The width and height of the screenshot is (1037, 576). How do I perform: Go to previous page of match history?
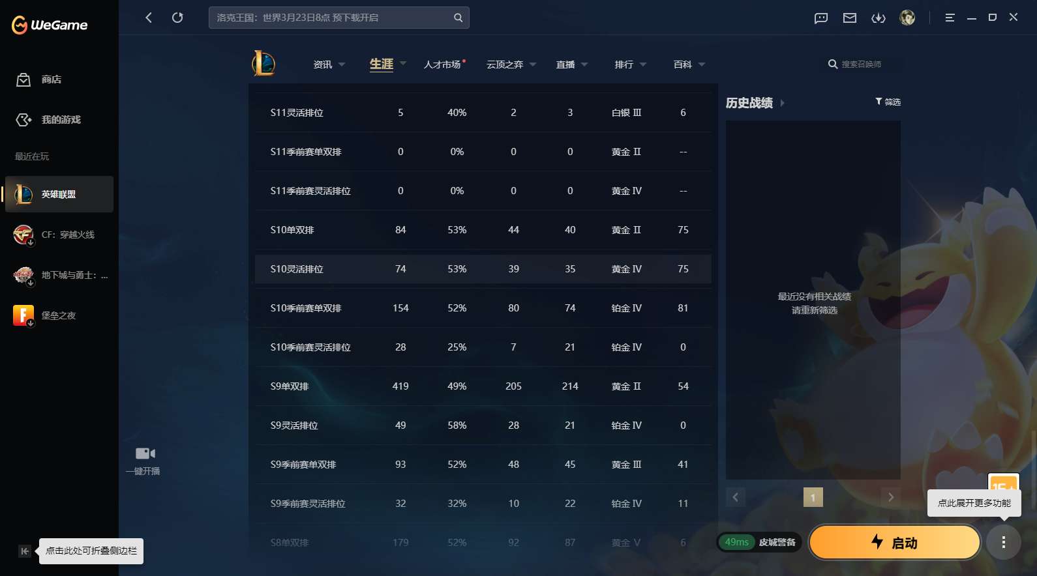click(736, 497)
